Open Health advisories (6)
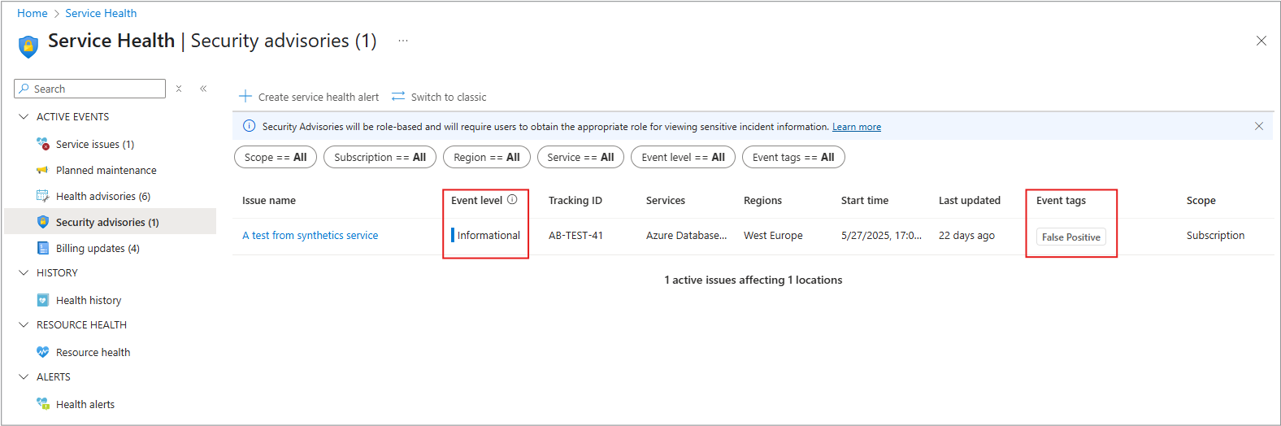This screenshot has width=1281, height=426. coord(103,196)
